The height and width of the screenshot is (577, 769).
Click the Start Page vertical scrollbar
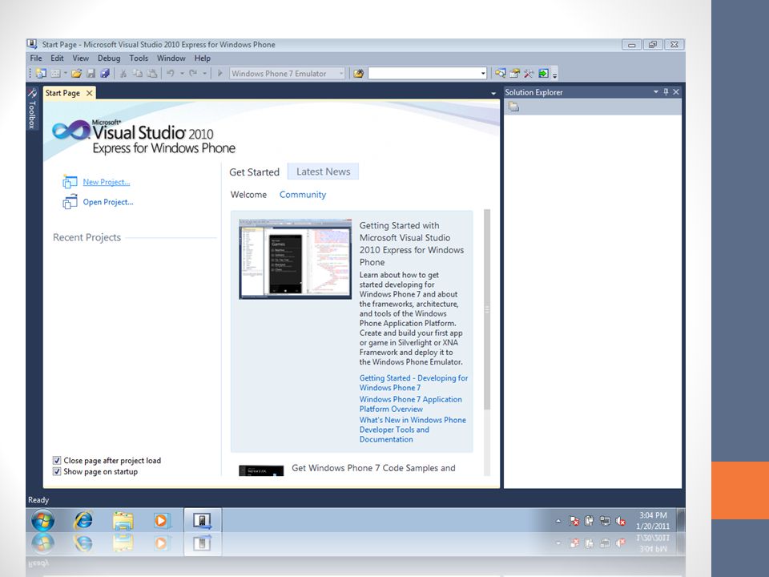[487, 309]
